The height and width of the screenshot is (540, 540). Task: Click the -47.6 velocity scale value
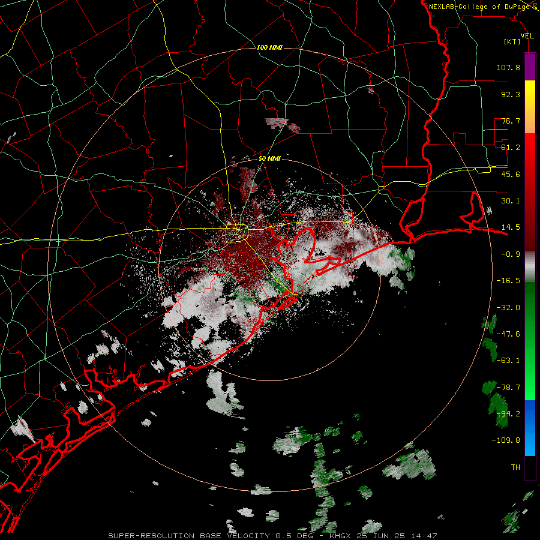[x=508, y=334]
